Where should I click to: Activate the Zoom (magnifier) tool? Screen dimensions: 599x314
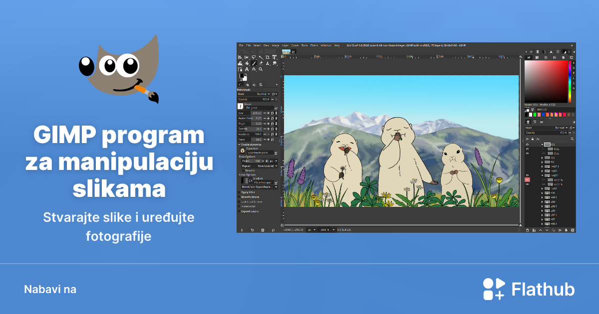tap(261, 69)
